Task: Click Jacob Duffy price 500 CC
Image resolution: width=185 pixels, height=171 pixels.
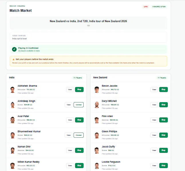Action: tap(111, 150)
